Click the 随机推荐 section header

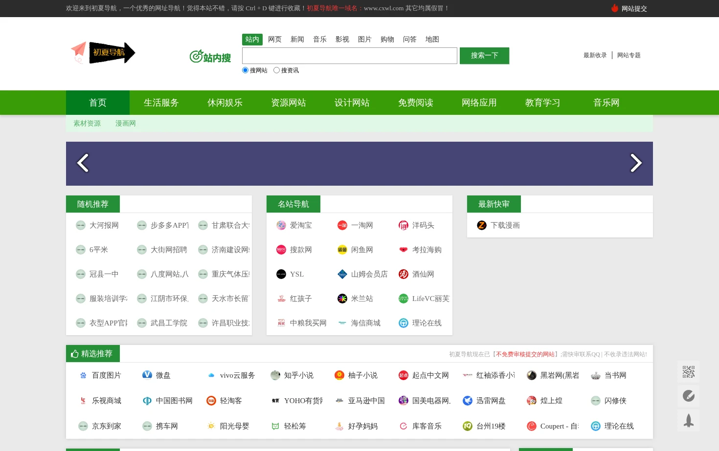(93, 204)
